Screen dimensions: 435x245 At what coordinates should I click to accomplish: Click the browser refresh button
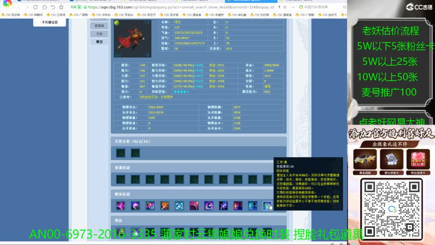point(36,7)
